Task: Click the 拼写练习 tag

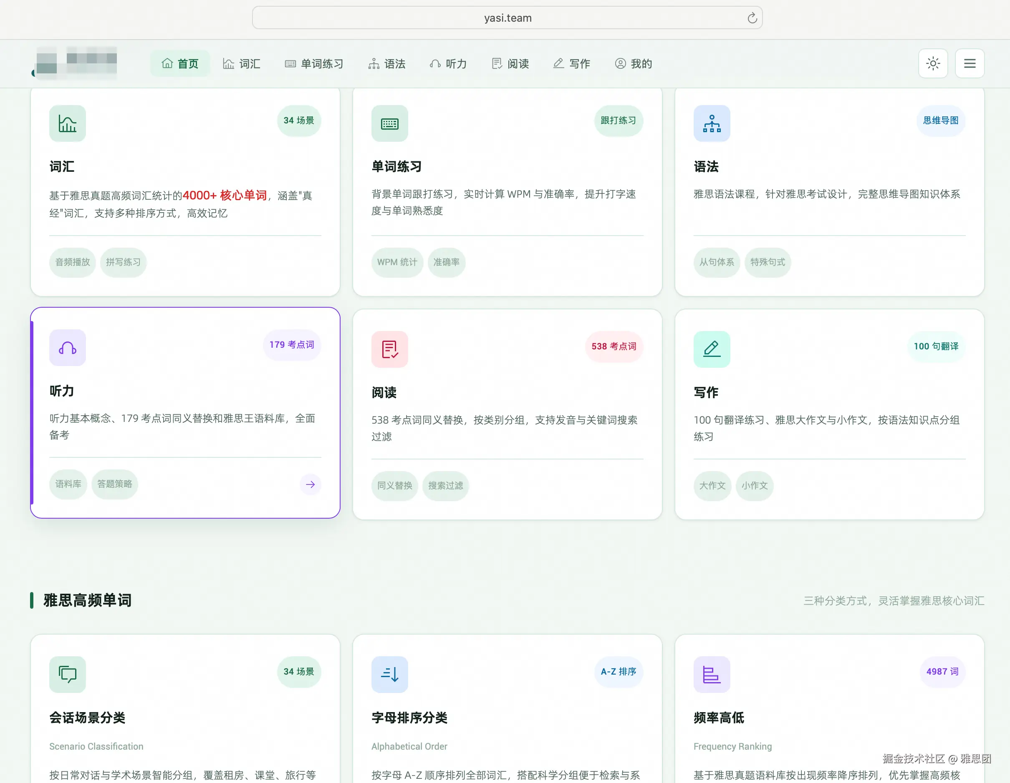Action: click(123, 262)
